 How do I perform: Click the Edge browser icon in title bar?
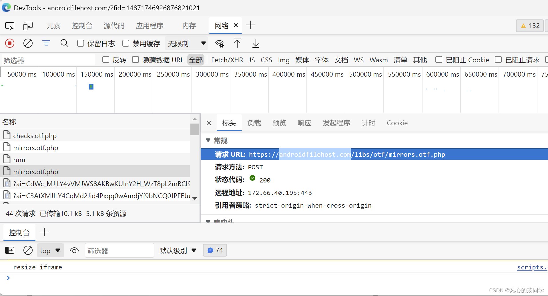point(6,7)
